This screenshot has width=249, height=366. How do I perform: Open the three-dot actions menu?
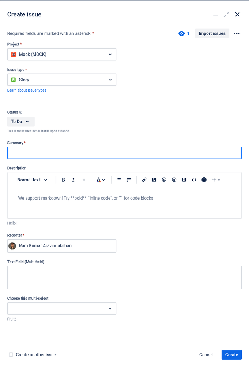coord(237,33)
